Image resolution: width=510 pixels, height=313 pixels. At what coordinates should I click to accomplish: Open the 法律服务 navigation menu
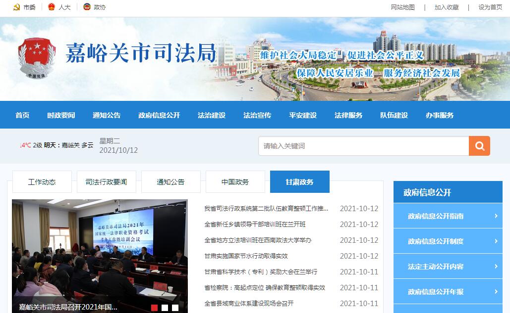point(348,115)
